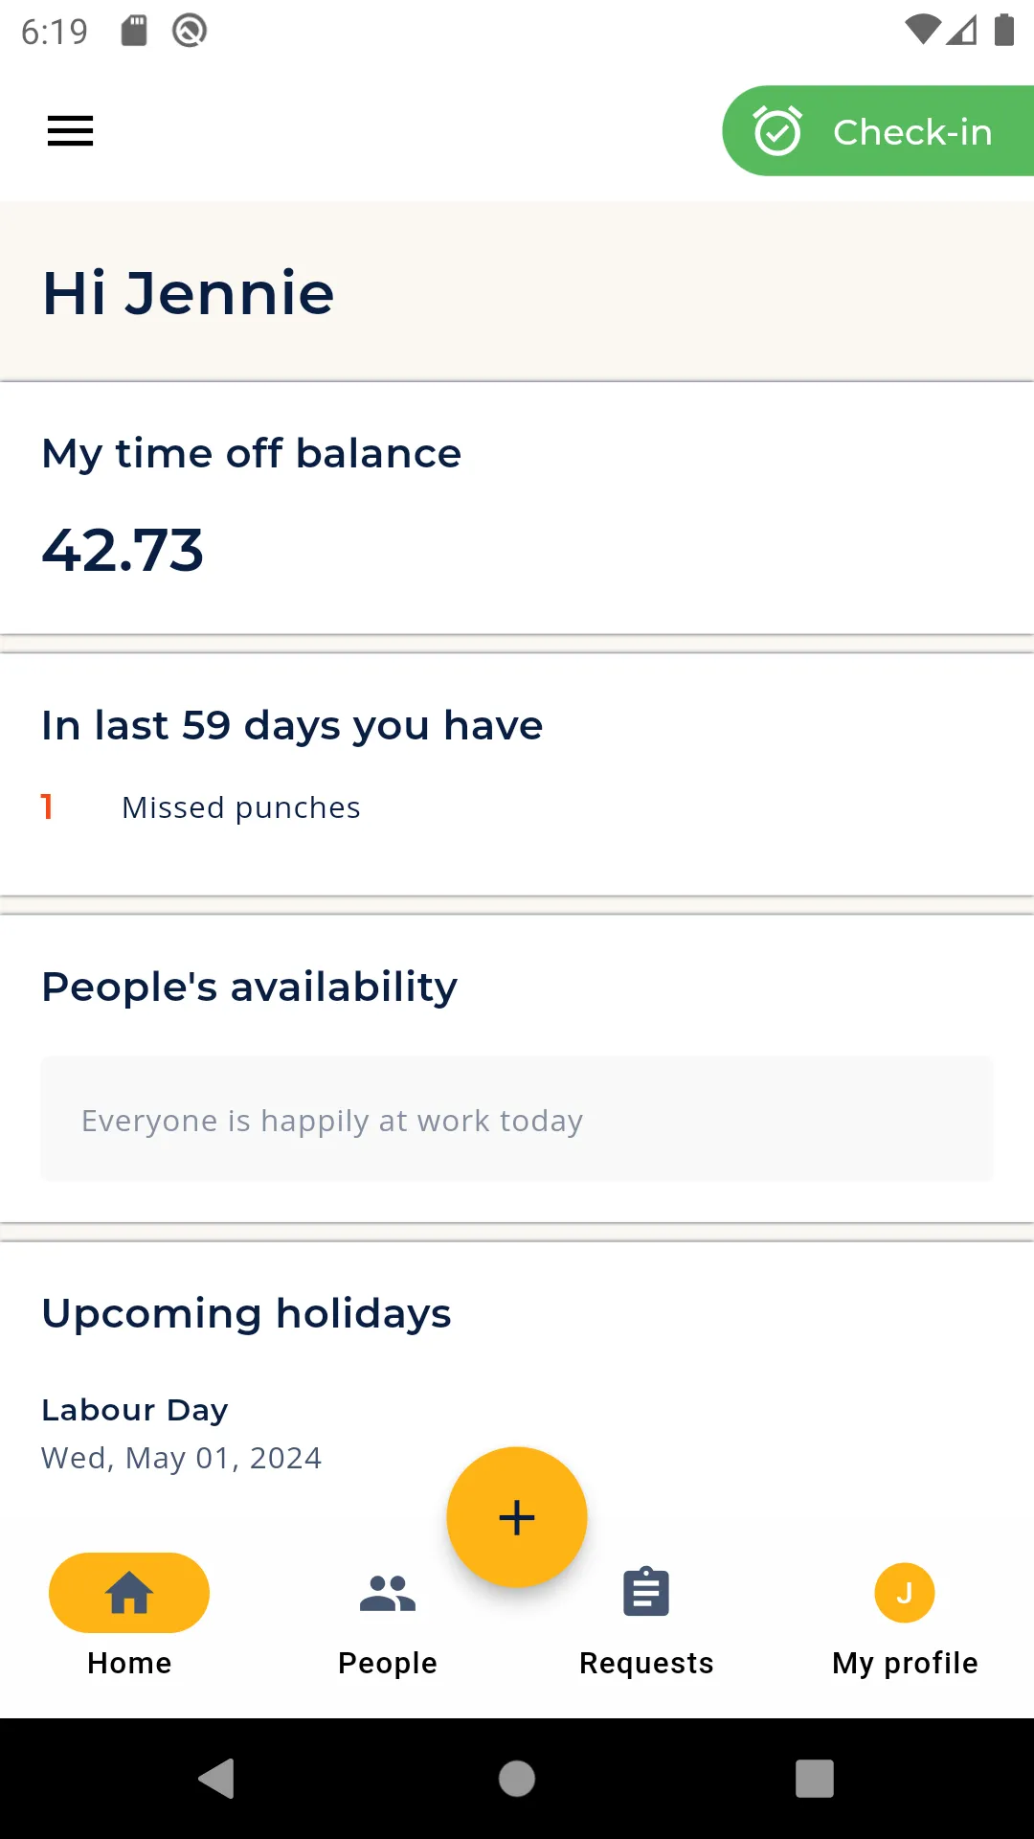This screenshot has height=1839, width=1034.
Task: Open the Labour Day holiday entry
Action: (182, 1434)
